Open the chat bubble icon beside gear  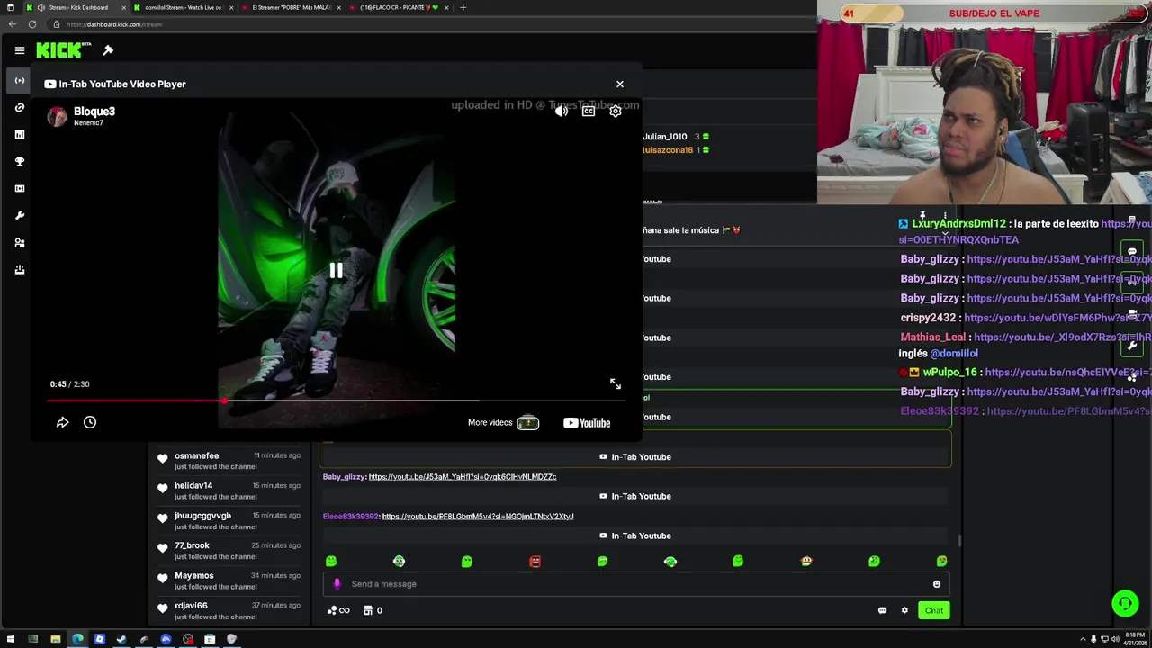click(882, 610)
